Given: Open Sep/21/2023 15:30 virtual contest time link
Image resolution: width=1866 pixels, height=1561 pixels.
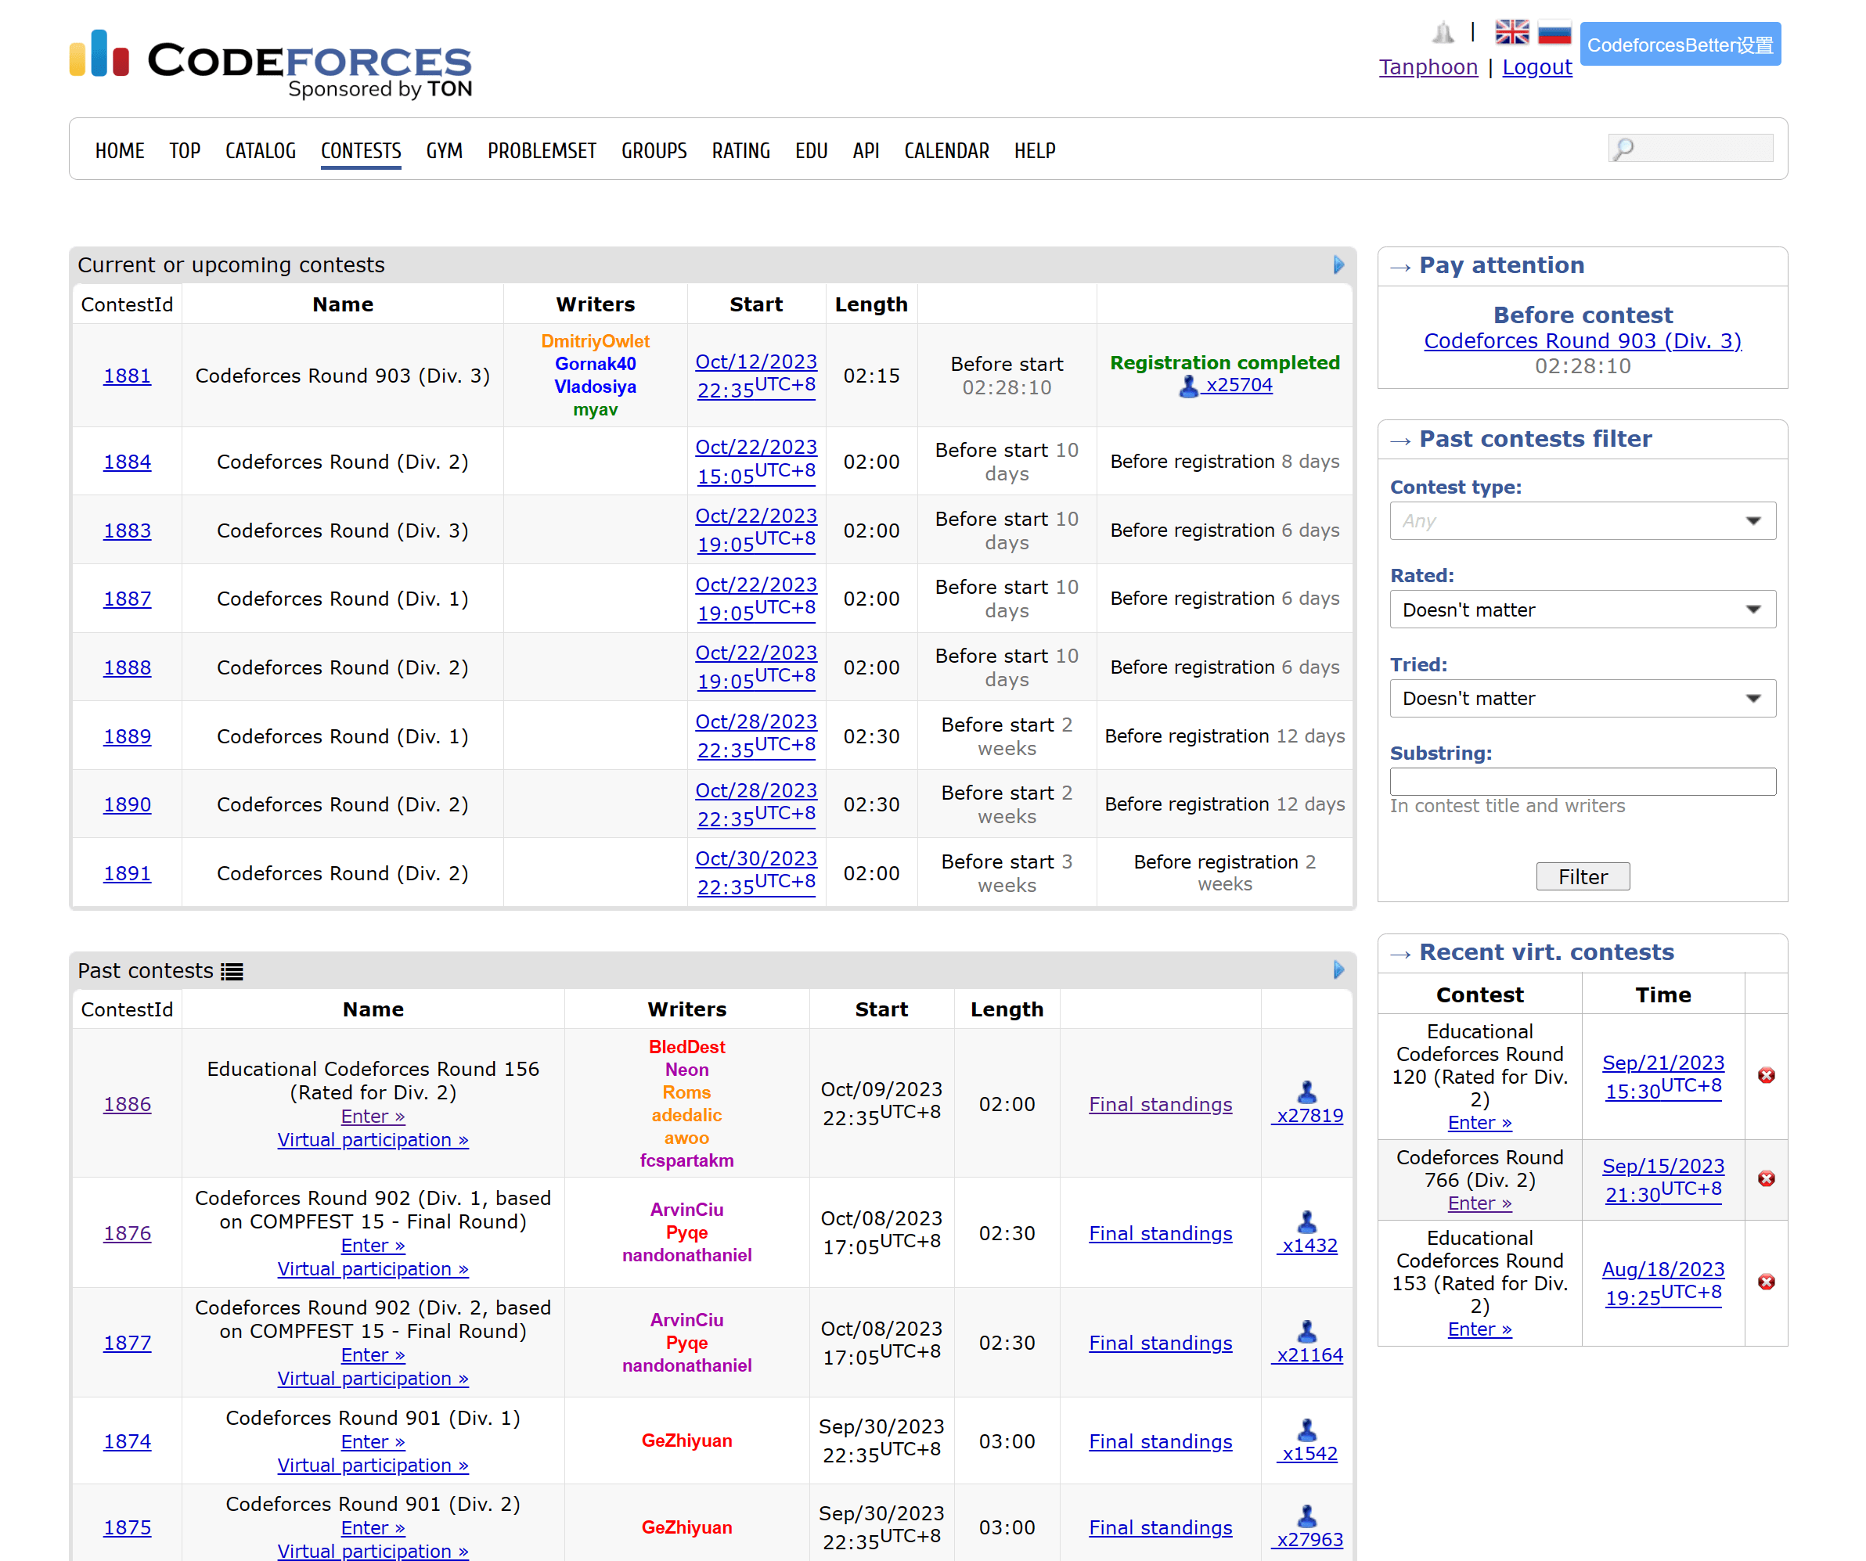Looking at the screenshot, I should (x=1662, y=1076).
